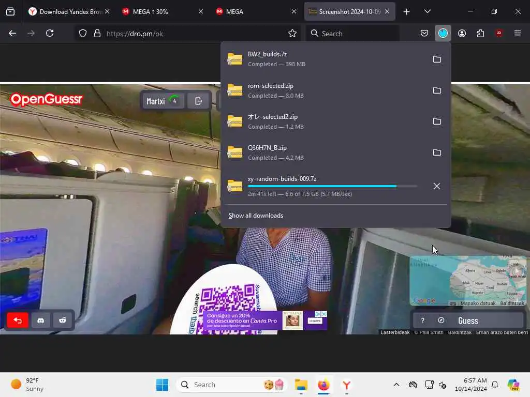Open the Extensions puzzle icon

(x=480, y=34)
